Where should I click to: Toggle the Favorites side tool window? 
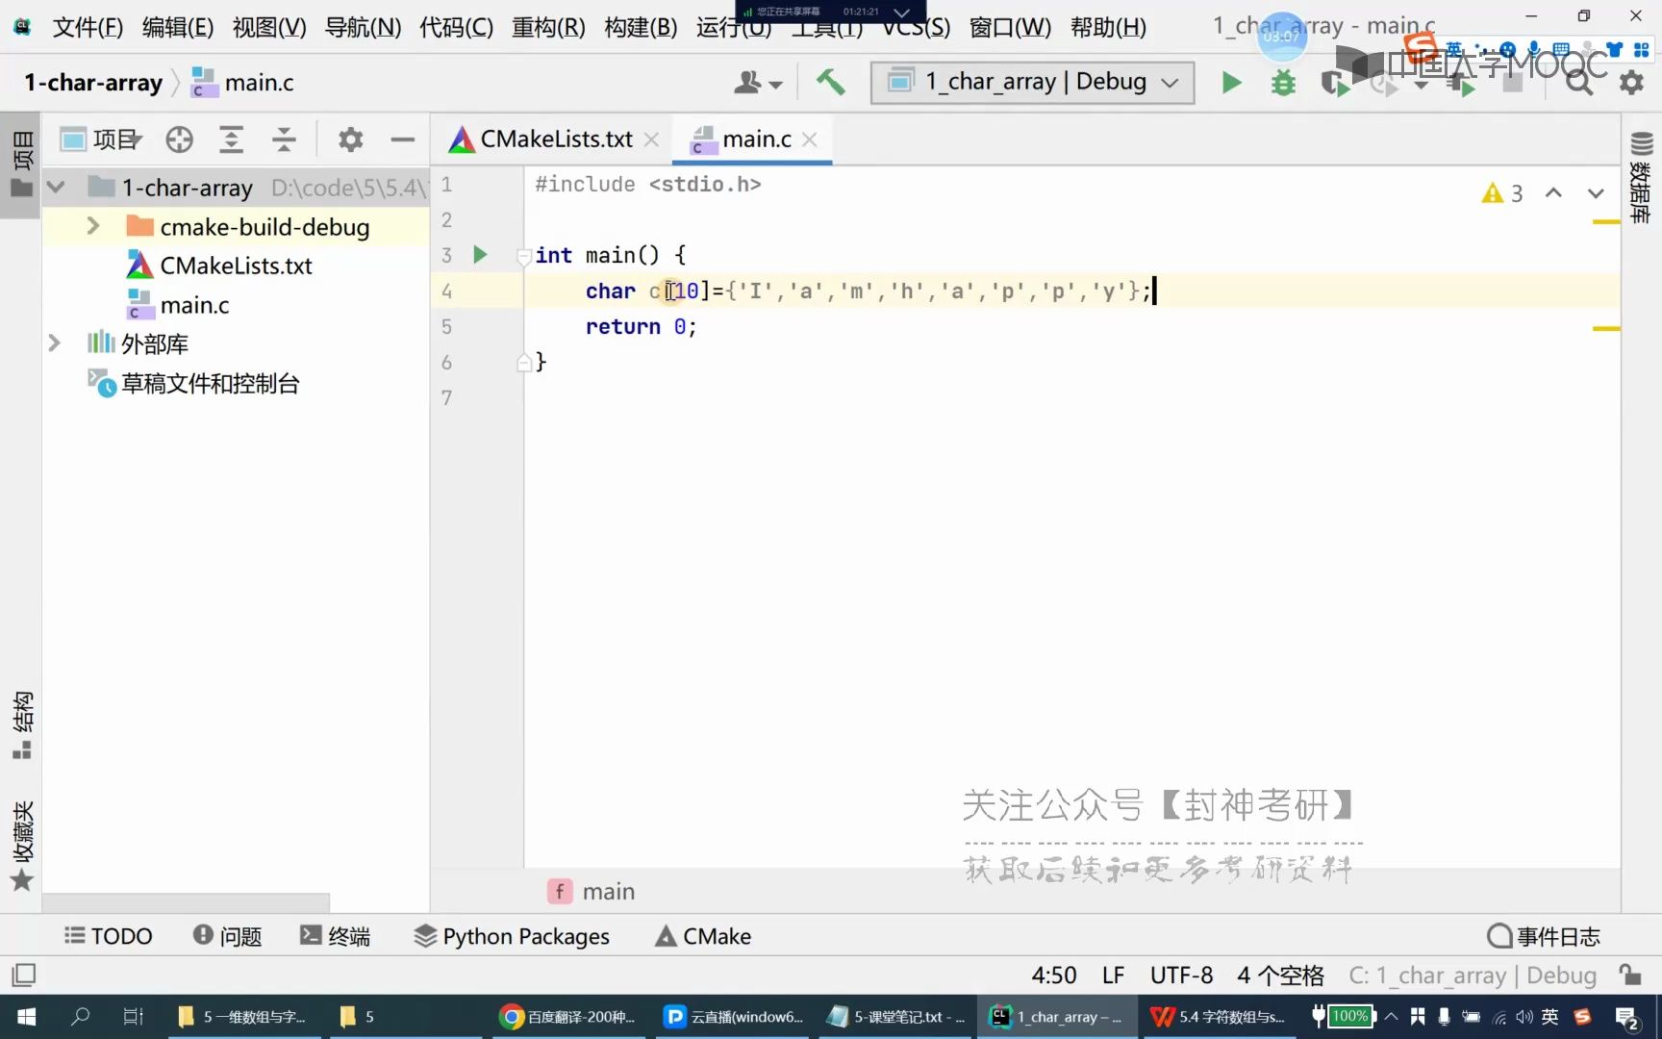click(x=21, y=846)
